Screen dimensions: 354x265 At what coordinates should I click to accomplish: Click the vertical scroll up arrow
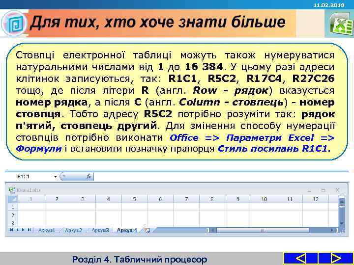pos(342,202)
